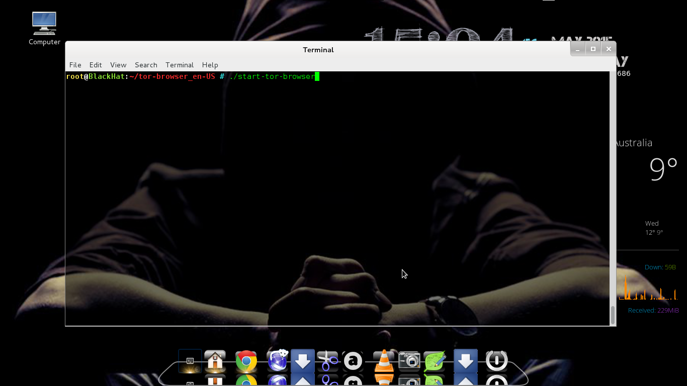The height and width of the screenshot is (386, 687).
Task: Open the Home folder dock icon
Action: tap(215, 361)
